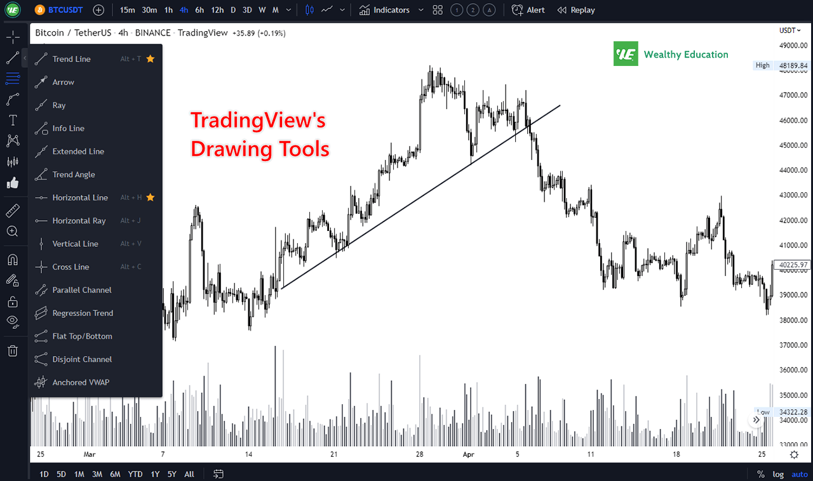Viewport: 813px width, 481px height.
Task: Open the Fibonacci/Gann tools group icon
Action: [x=12, y=79]
